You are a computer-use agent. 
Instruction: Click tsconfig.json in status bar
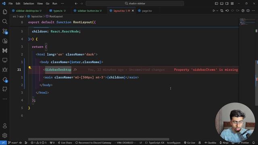click(174, 143)
